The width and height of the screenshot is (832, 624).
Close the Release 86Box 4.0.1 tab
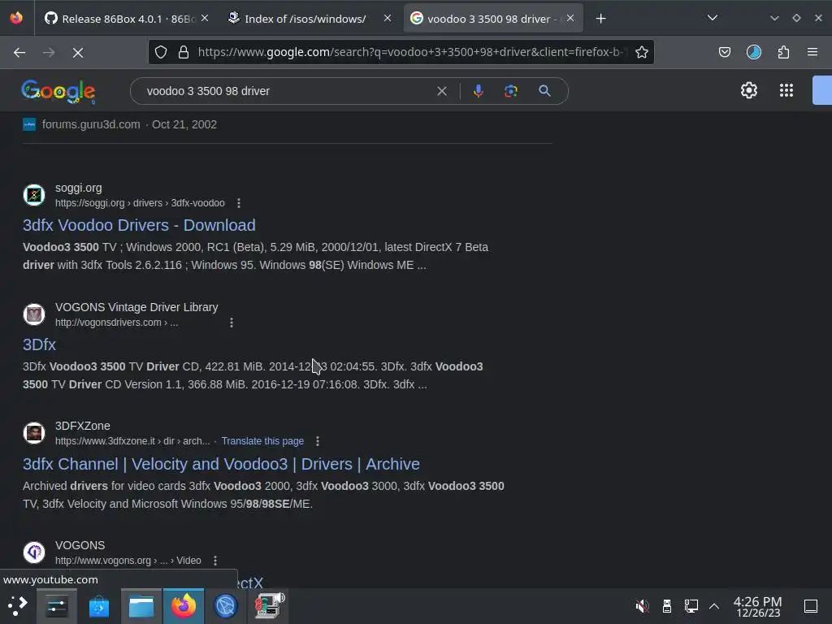point(205,19)
